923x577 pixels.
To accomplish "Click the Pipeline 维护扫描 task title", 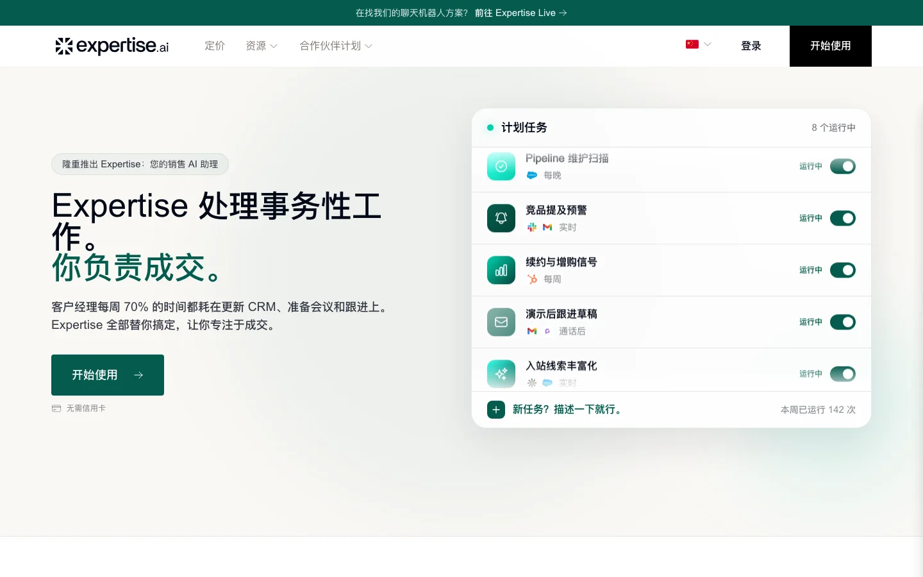I will coord(567,158).
